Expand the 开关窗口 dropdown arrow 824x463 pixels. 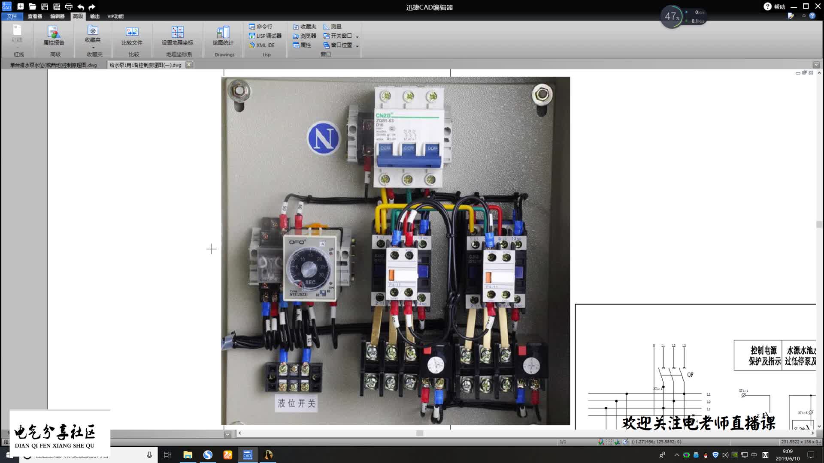(x=357, y=36)
